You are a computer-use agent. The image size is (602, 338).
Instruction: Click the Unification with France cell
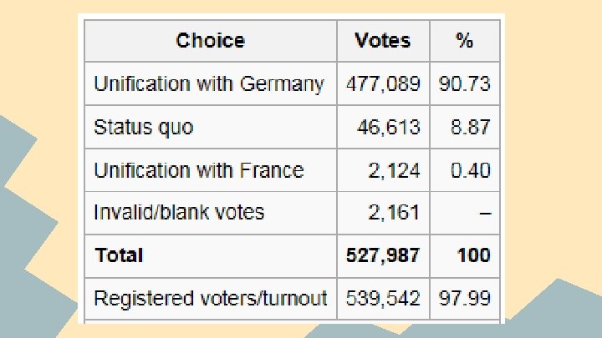click(x=199, y=170)
